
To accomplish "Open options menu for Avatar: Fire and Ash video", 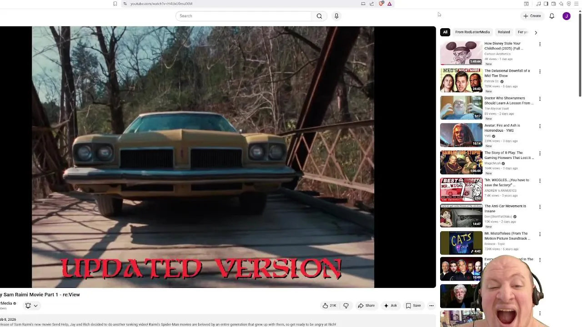I will click(540, 126).
